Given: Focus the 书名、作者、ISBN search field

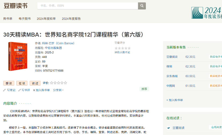Looking at the screenshot, I should [x=88, y=6].
